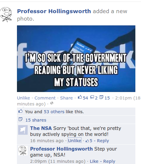Click the globe public privacy icon
The image size is (141, 164).
click(52, 103)
